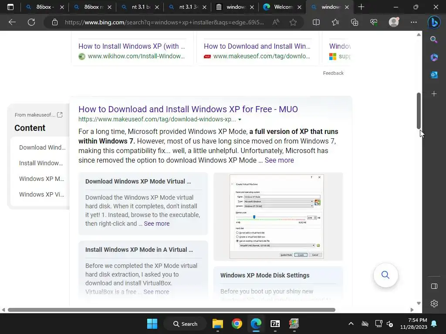Open the external link icon beside 'From makeuseof'

pyautogui.click(x=60, y=115)
